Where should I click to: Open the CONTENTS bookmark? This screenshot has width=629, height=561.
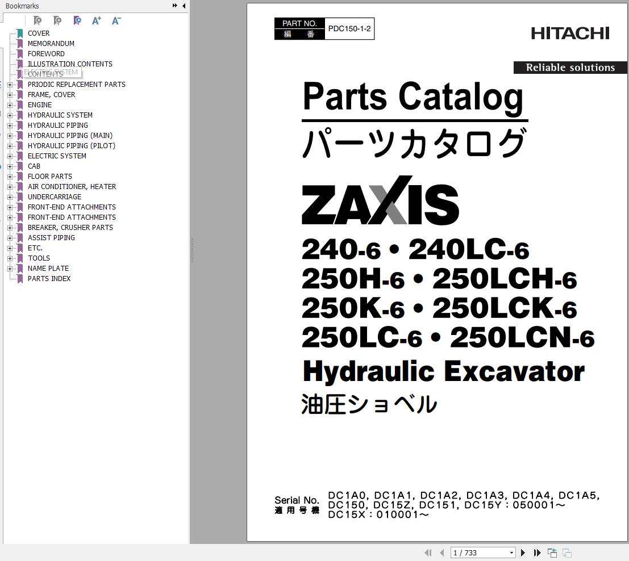[x=45, y=74]
